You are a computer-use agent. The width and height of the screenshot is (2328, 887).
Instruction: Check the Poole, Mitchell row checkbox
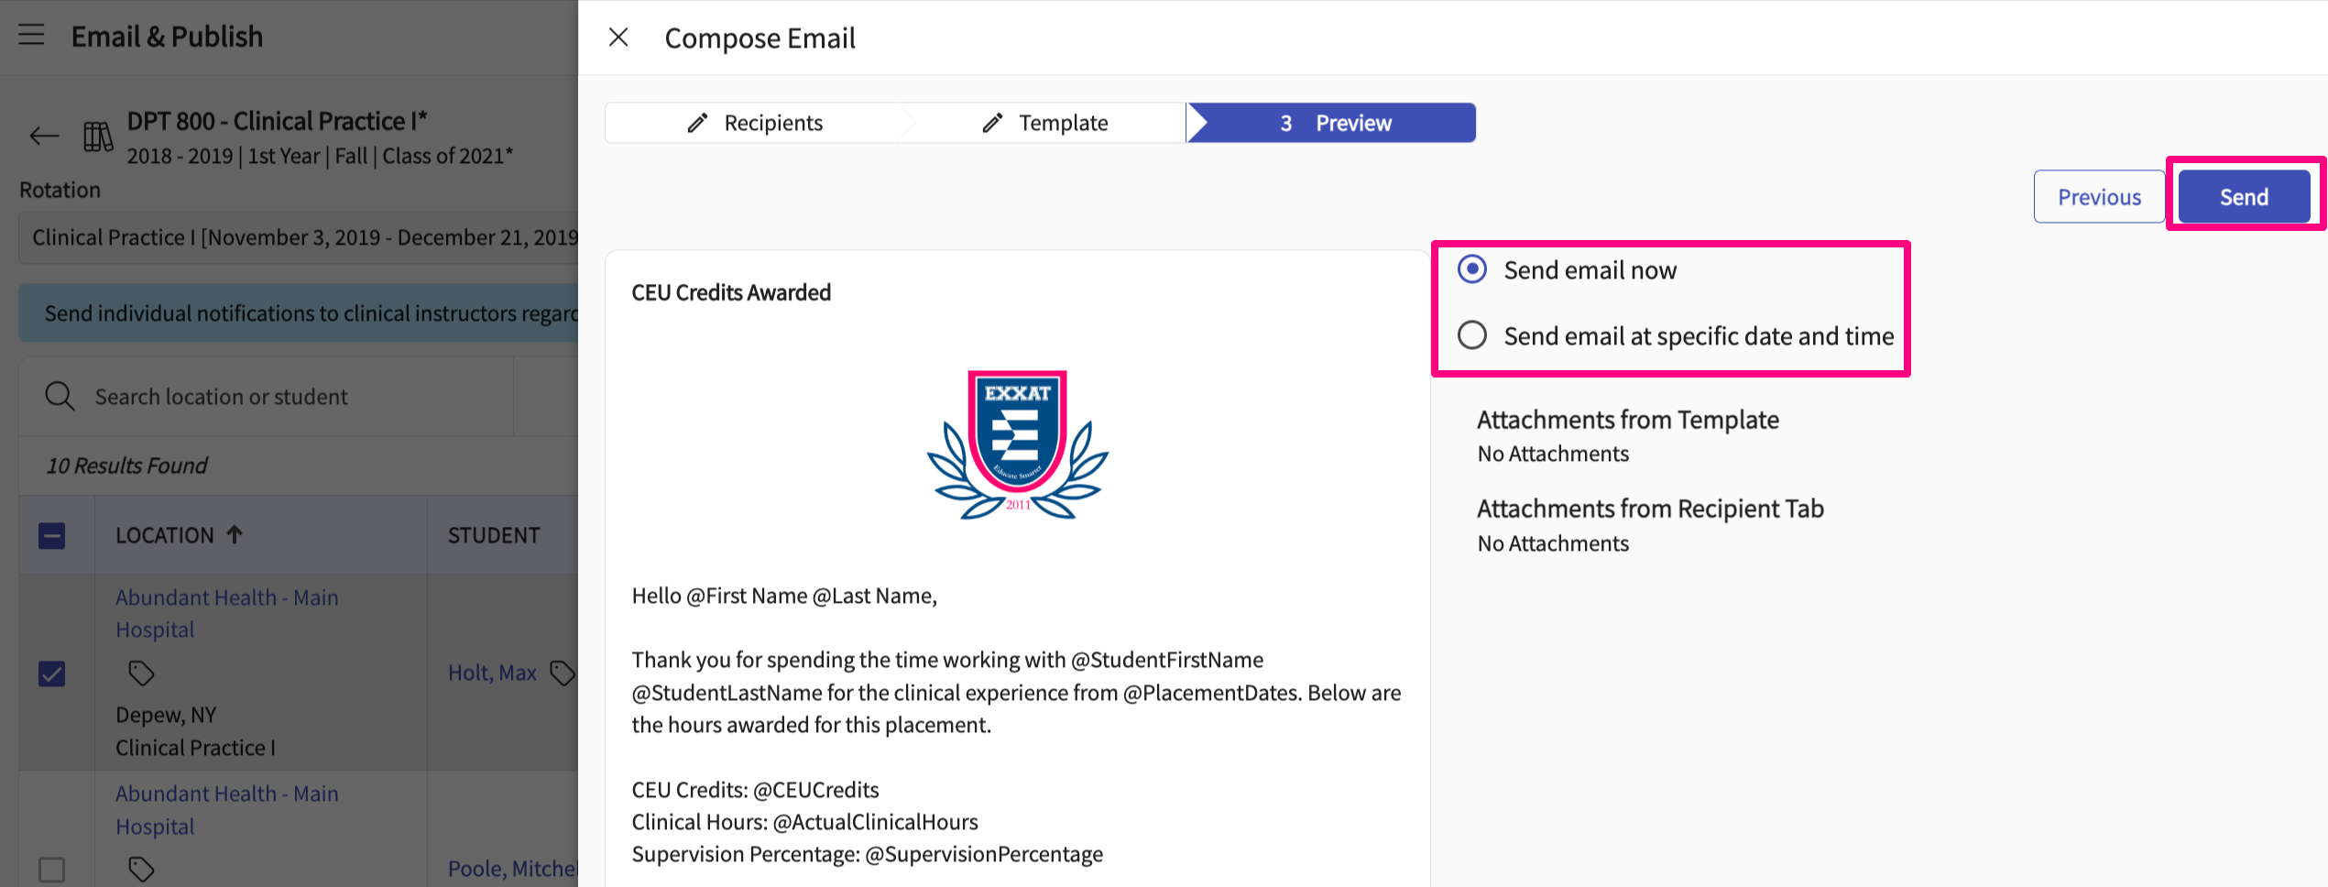click(x=52, y=869)
